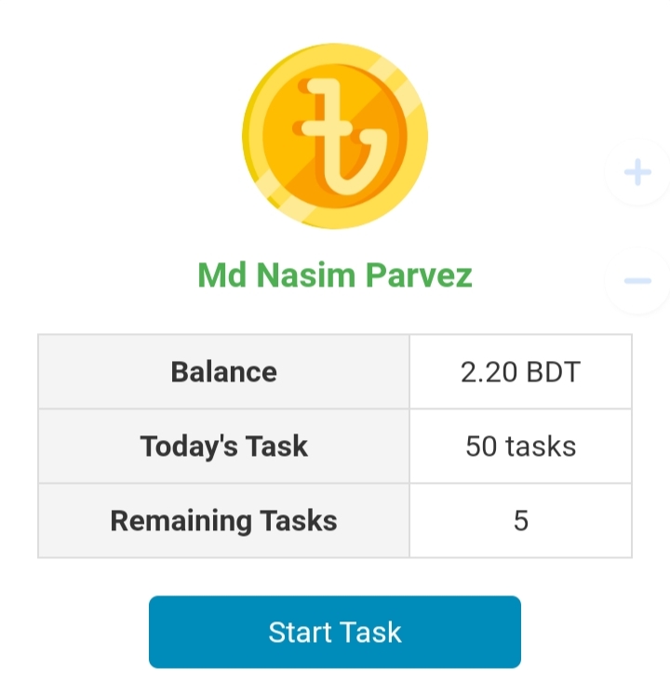Select the username Md Nasim Parvez
Viewport: 670px width, 681px height.
coord(335,275)
